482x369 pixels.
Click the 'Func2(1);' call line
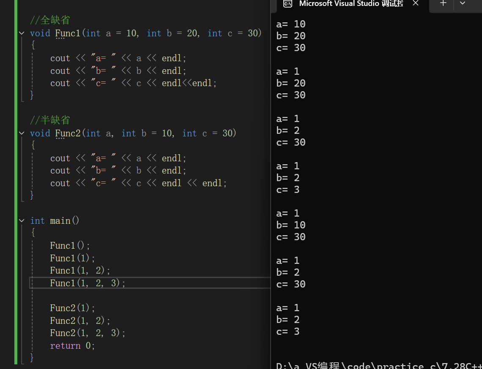click(x=73, y=308)
